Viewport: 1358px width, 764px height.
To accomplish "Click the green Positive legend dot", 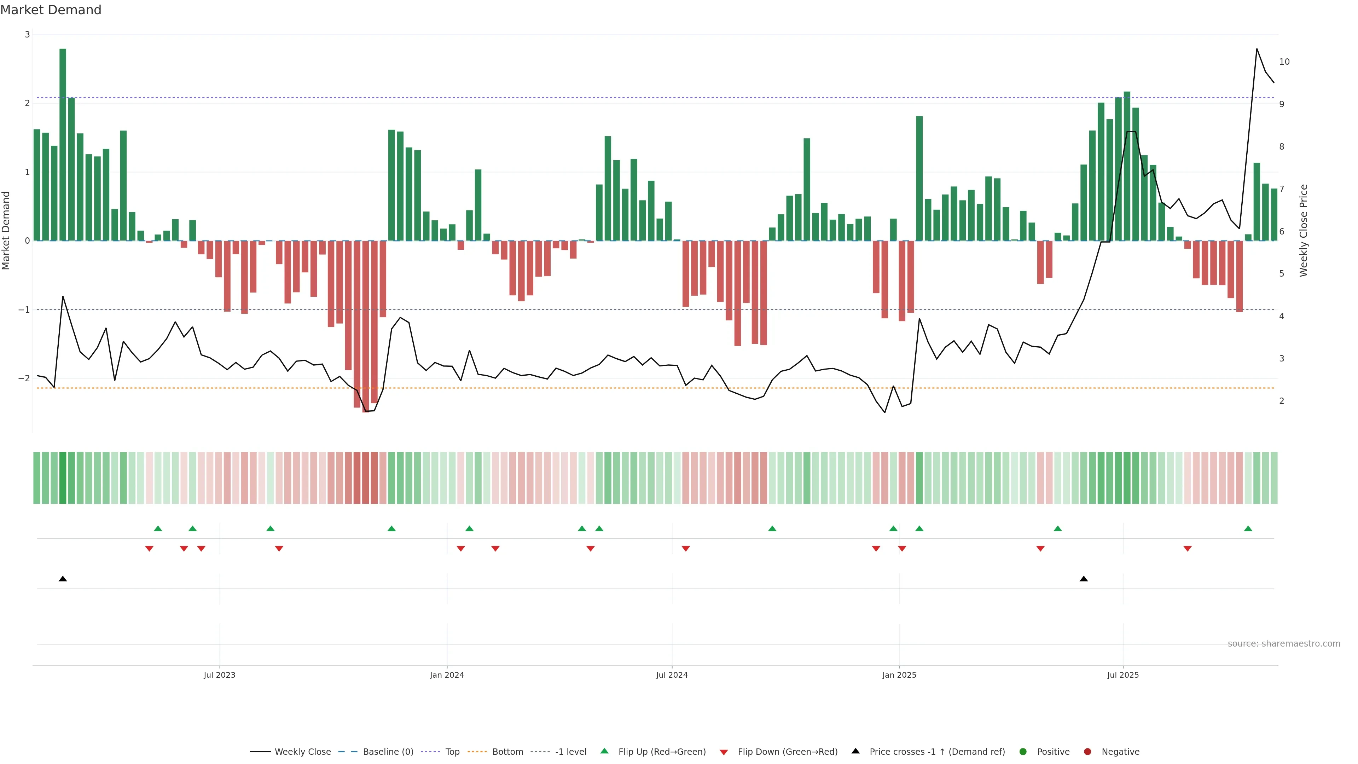I will point(1023,751).
